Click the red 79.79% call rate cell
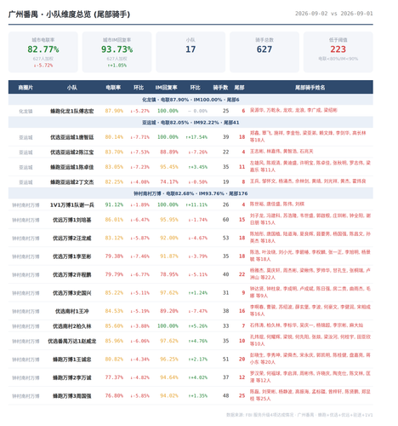 pyautogui.click(x=114, y=274)
